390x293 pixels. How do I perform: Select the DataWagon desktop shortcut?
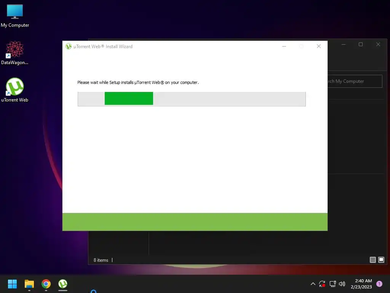tap(15, 53)
